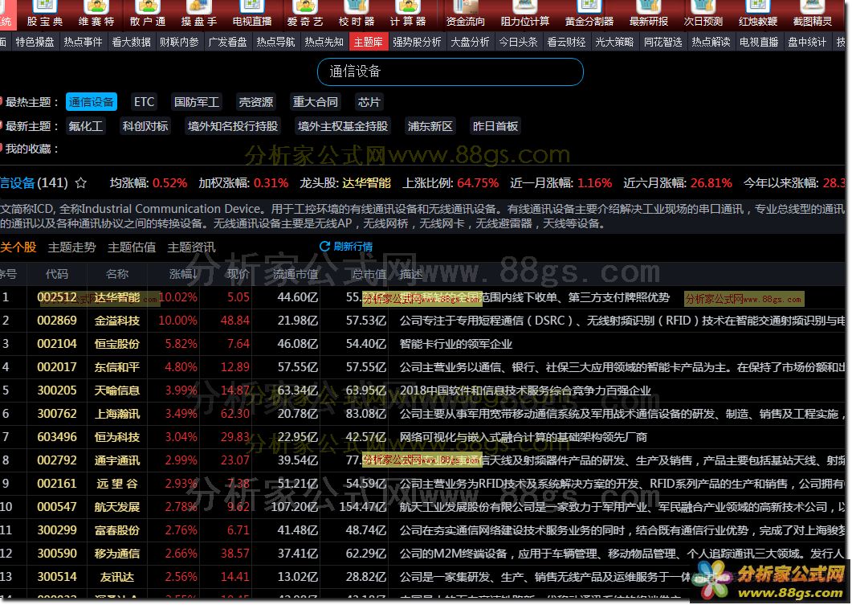Open the 盘中统计 tab

pos(807,42)
